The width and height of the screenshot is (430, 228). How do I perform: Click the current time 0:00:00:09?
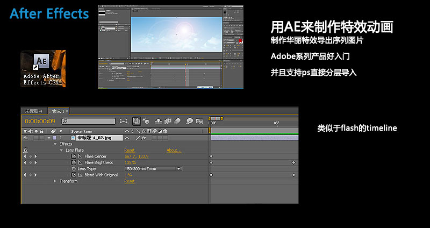(40, 121)
